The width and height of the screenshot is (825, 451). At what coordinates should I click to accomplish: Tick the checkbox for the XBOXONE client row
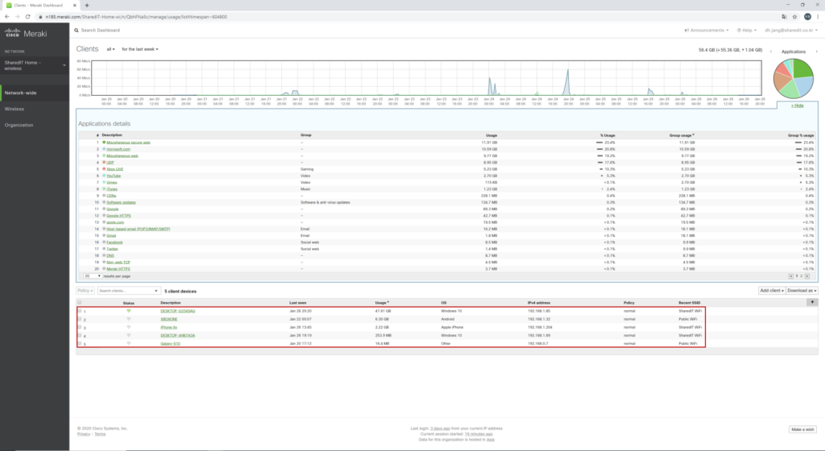click(80, 319)
